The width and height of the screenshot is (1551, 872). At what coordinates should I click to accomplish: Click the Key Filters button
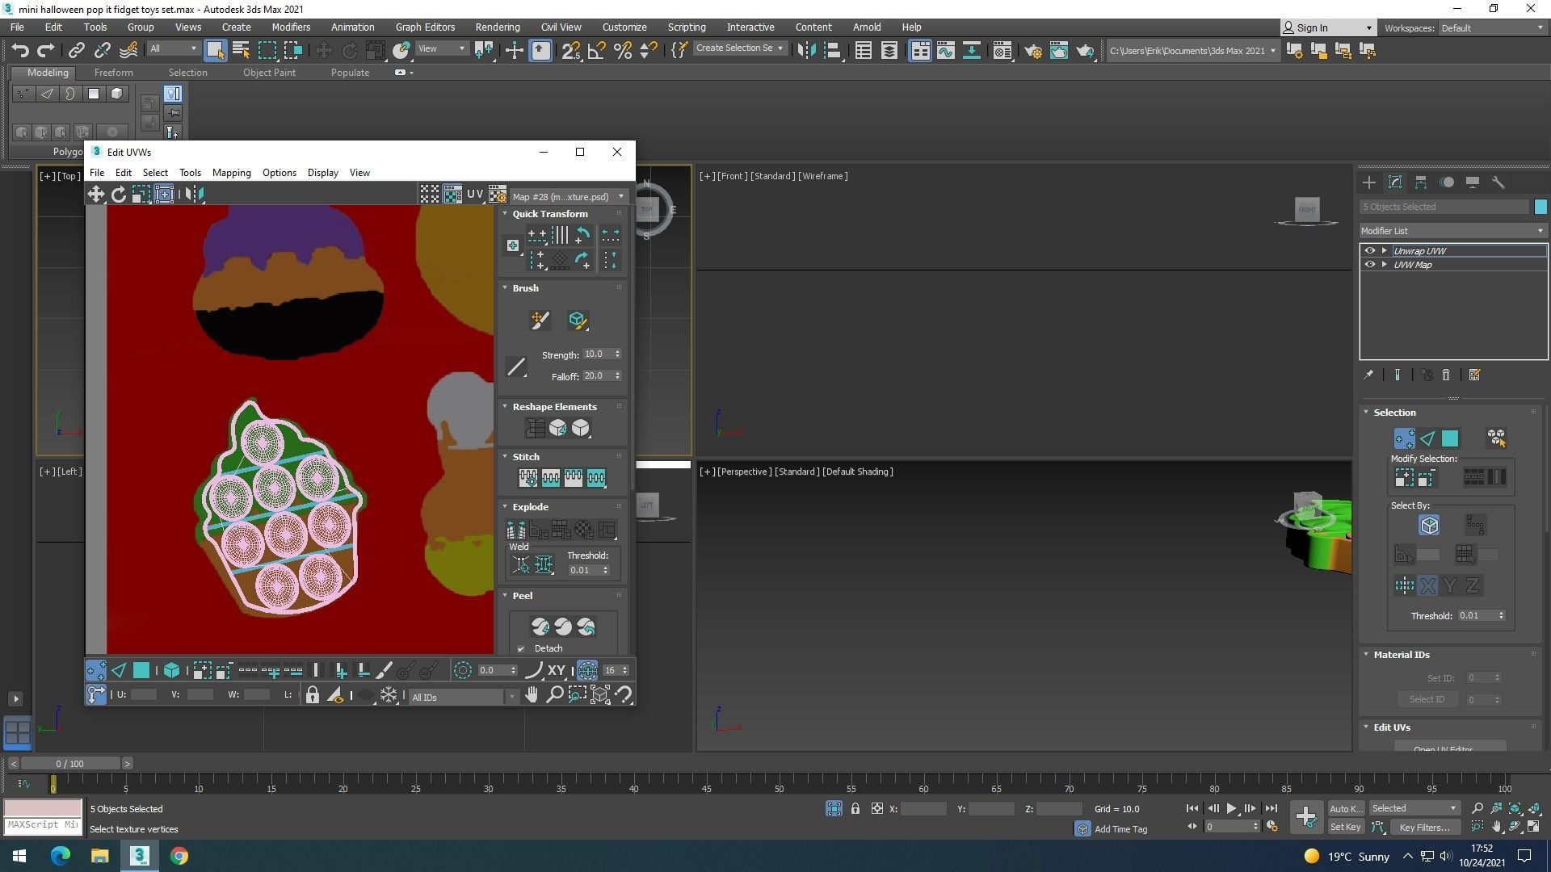click(1423, 828)
